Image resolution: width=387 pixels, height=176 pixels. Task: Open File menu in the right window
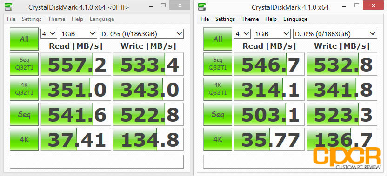coord(205,19)
